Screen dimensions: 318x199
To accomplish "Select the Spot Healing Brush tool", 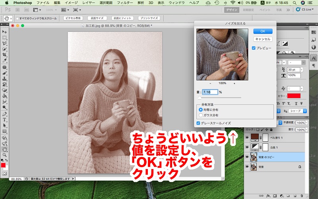I will tap(4, 67).
